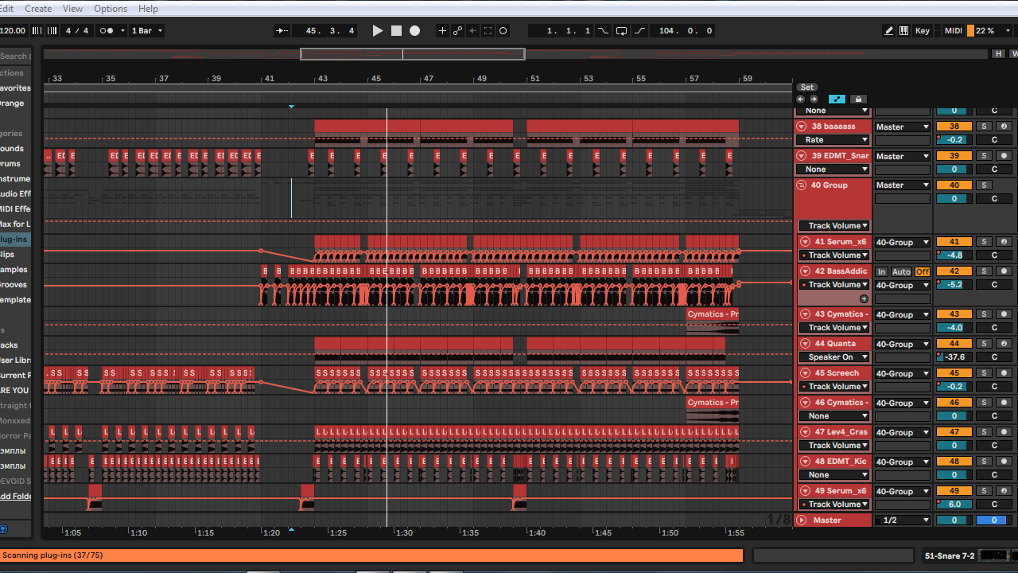Image resolution: width=1018 pixels, height=573 pixels.
Task: Click the H optimize height button
Action: 998,54
